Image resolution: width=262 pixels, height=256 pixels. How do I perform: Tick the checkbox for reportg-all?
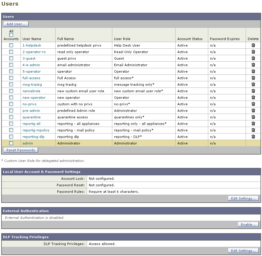click(x=11, y=123)
